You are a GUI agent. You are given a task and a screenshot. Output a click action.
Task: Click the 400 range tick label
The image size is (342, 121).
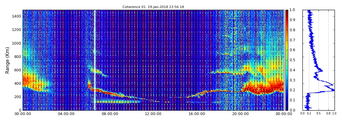[x=18, y=84]
